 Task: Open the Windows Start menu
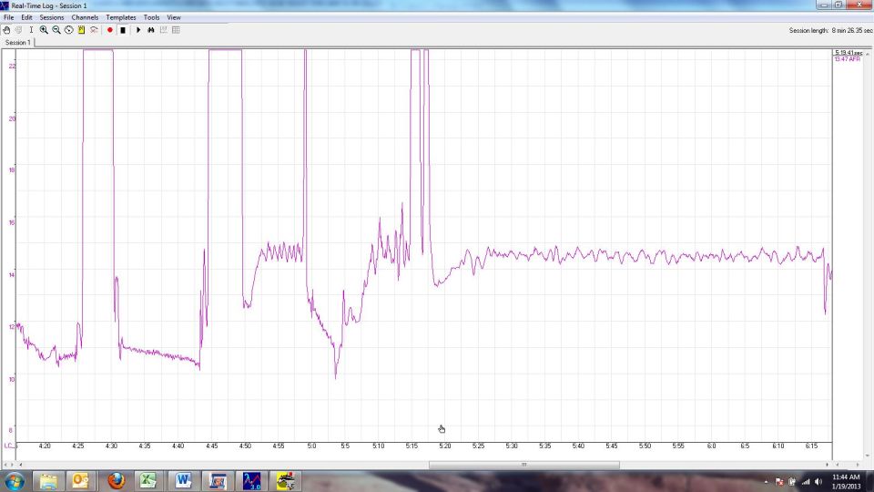point(14,481)
